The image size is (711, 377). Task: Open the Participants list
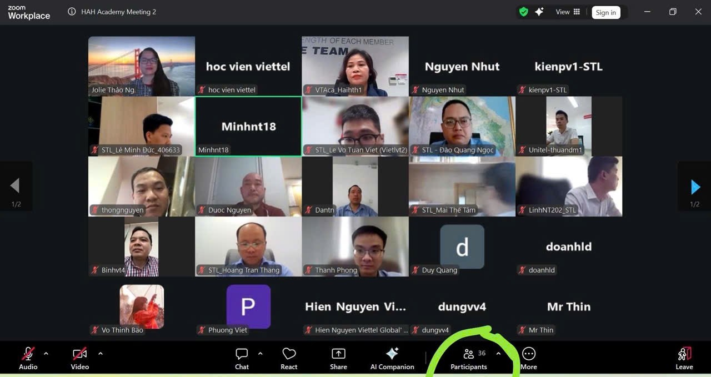click(469, 358)
